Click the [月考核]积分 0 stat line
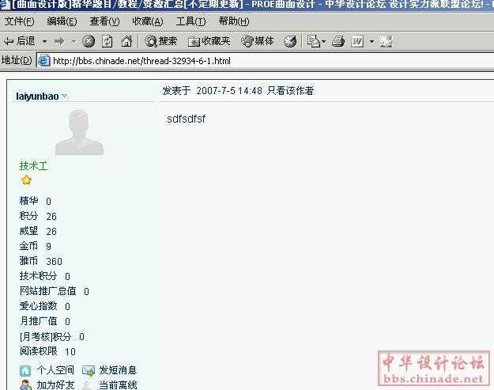 pos(52,336)
